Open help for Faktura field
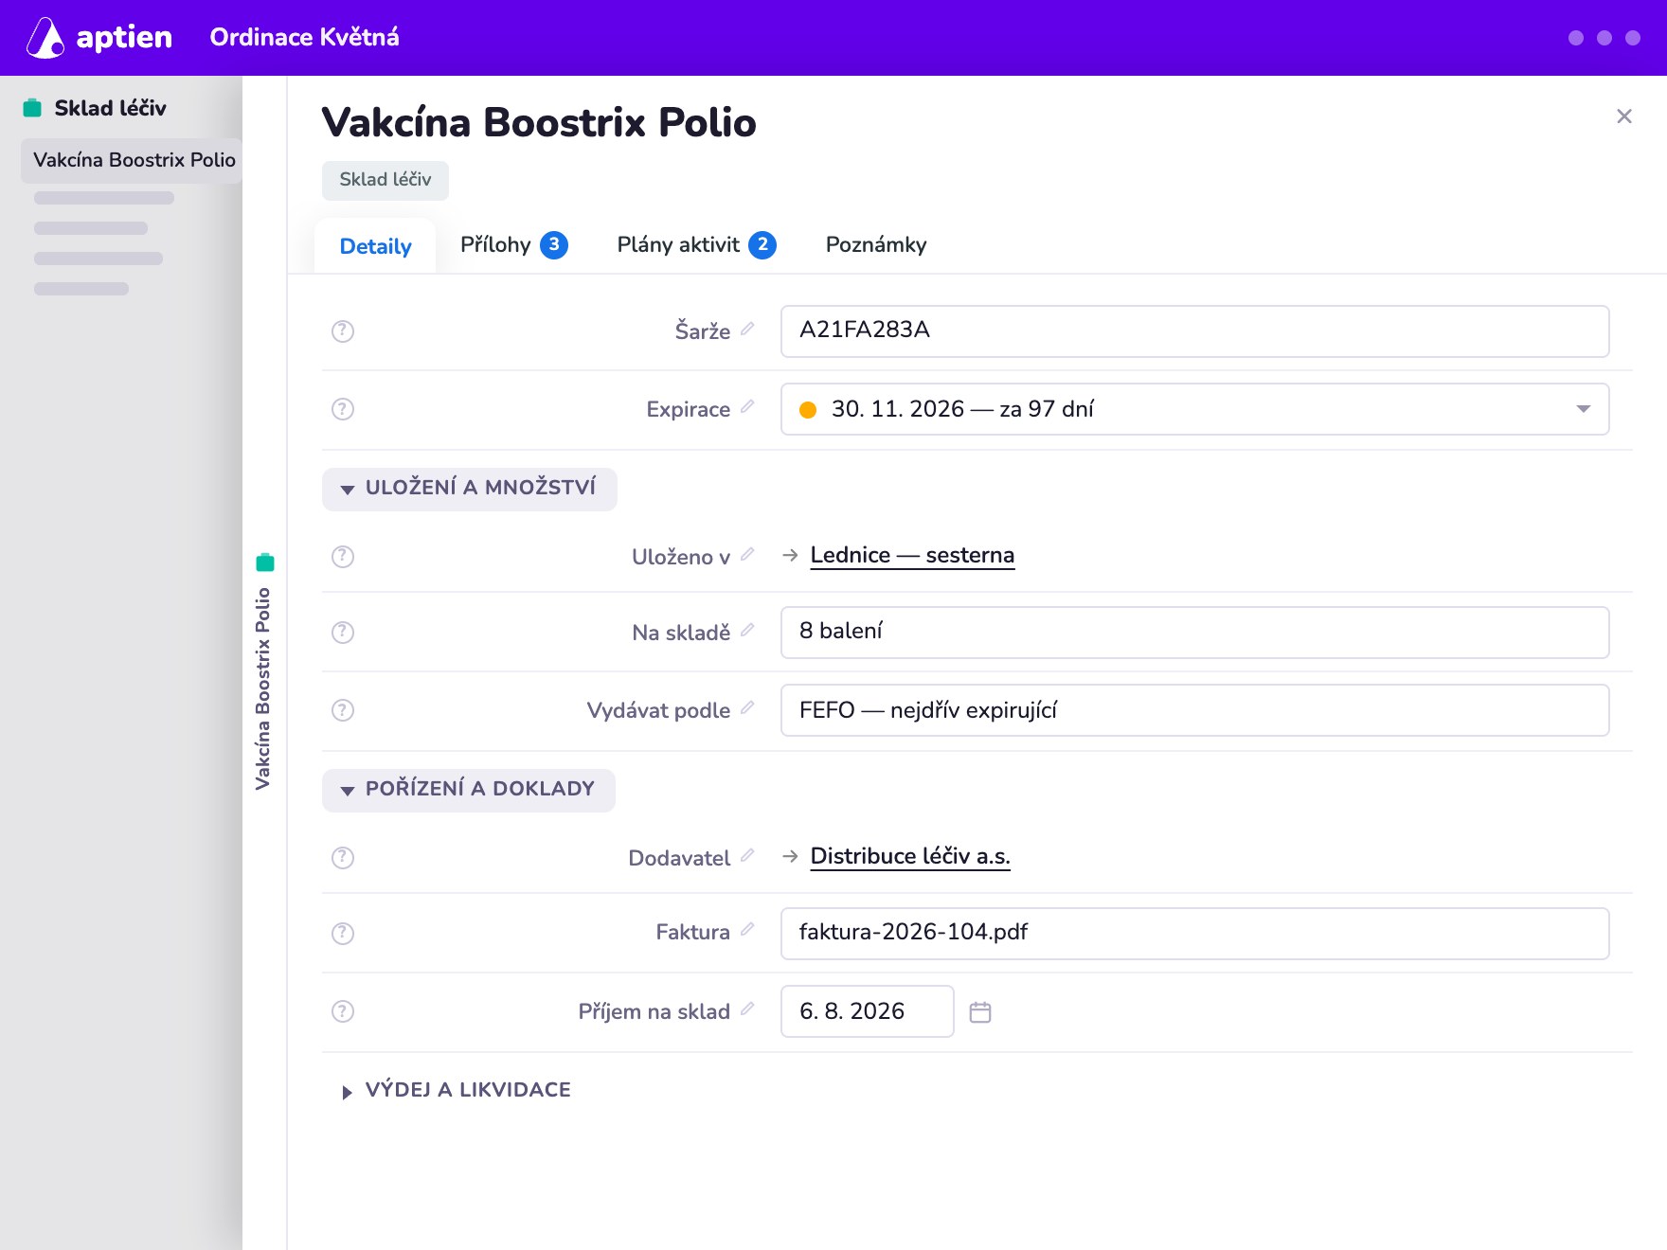The width and height of the screenshot is (1667, 1250). pyautogui.click(x=343, y=934)
